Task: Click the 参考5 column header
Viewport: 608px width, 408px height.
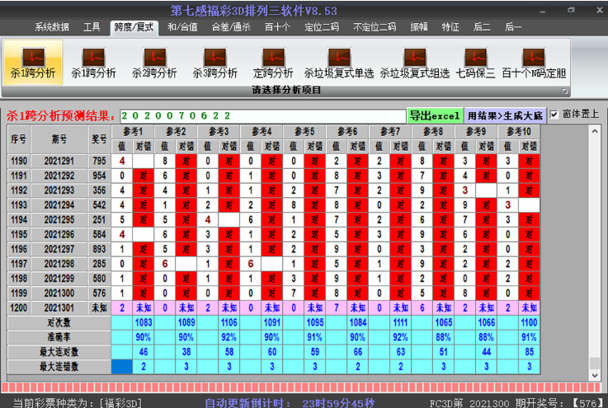Action: point(304,132)
